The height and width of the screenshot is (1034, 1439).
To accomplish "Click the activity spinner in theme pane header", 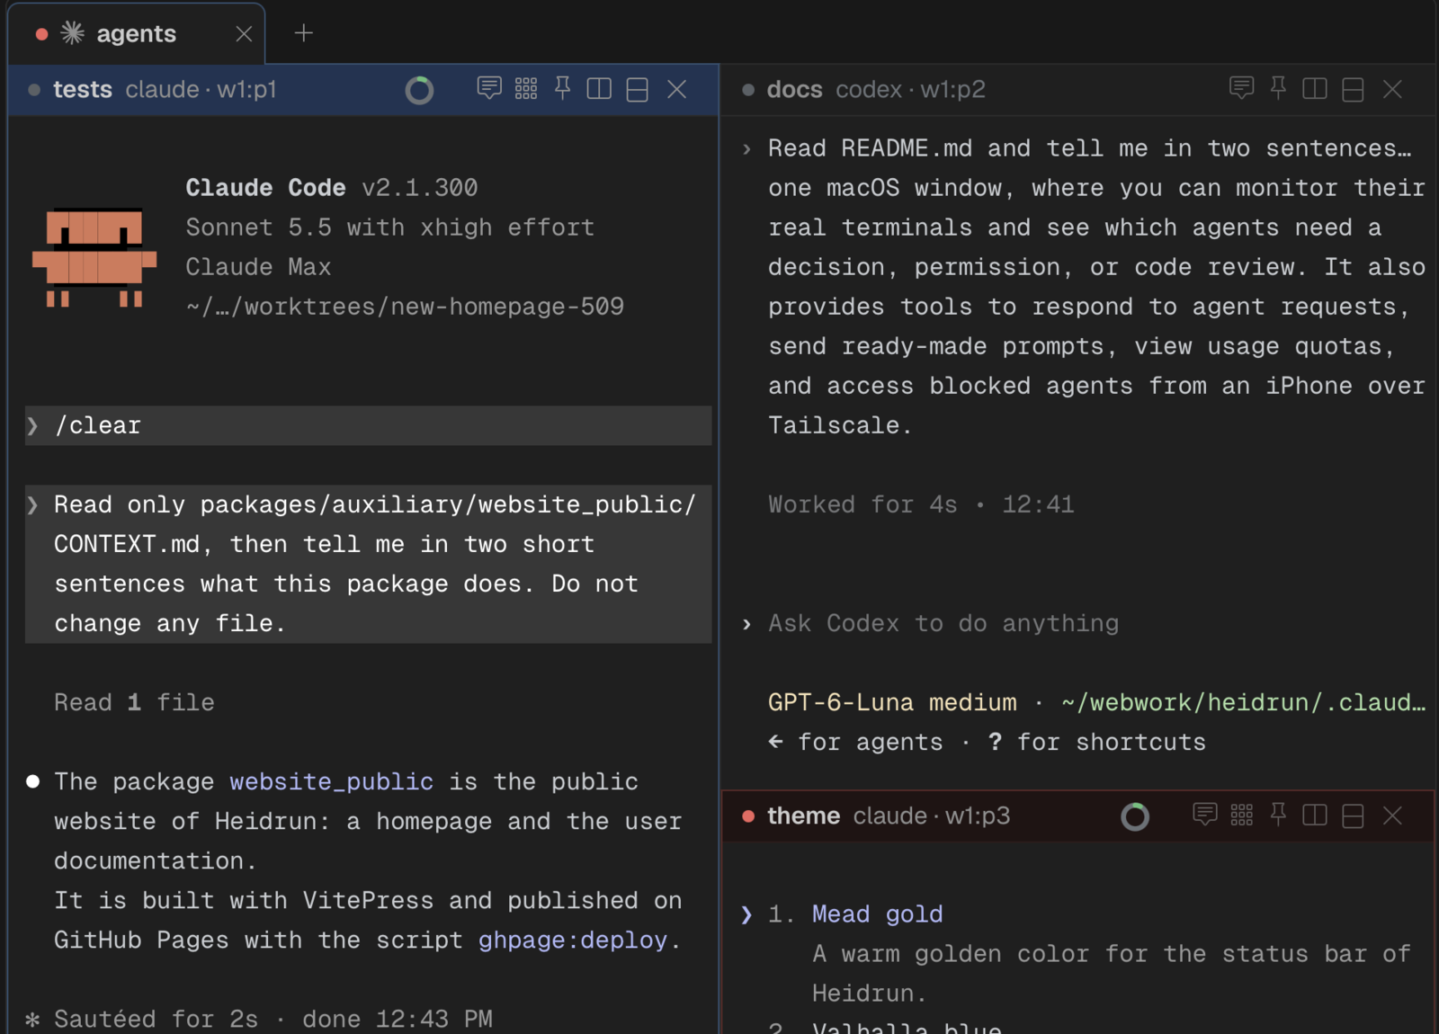I will click(1135, 816).
